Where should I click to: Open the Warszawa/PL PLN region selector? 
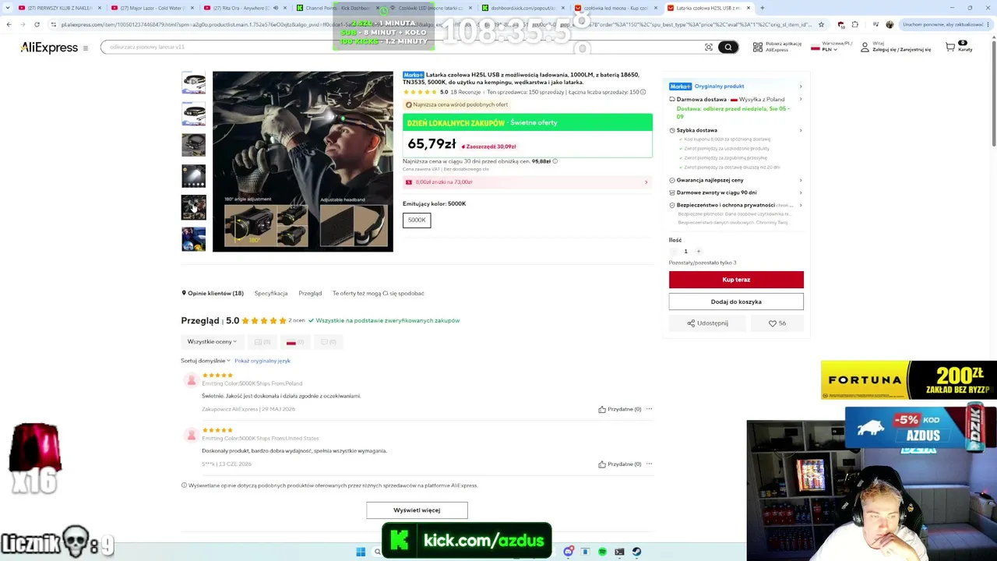(831, 48)
